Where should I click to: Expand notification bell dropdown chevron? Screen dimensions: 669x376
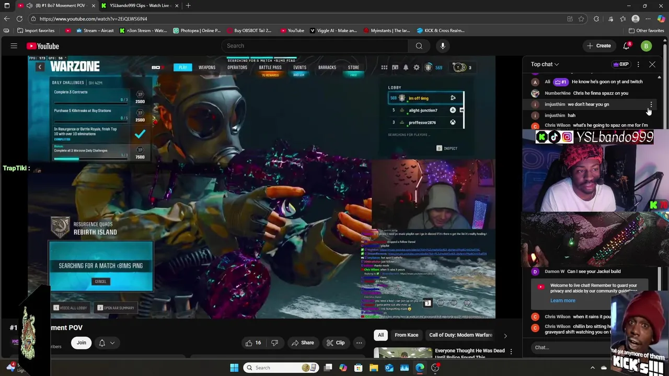pos(112,343)
